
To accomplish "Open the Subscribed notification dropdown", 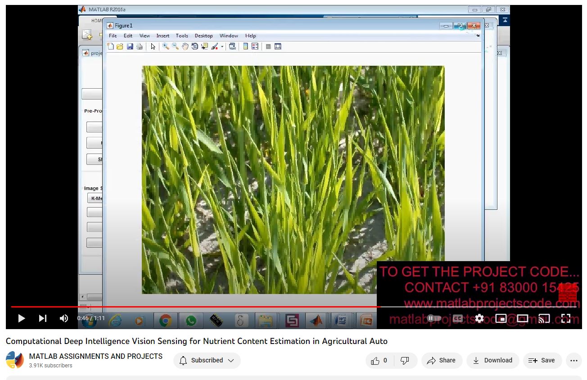I will [207, 360].
